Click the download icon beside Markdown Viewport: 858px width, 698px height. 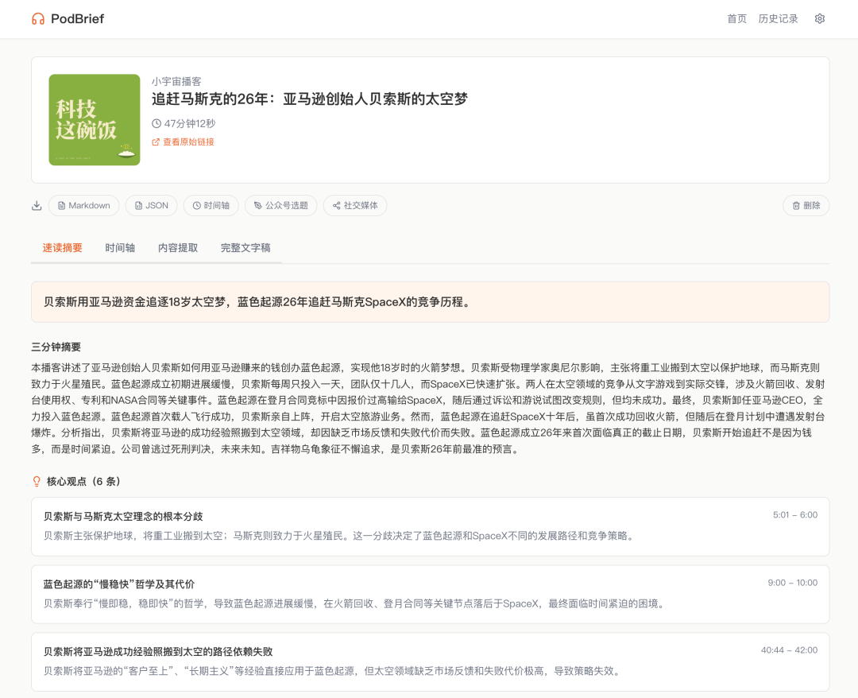(37, 205)
